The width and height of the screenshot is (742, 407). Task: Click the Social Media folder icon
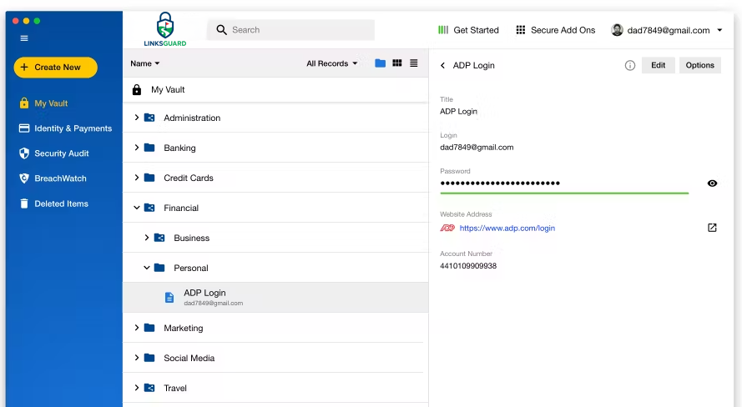click(149, 357)
